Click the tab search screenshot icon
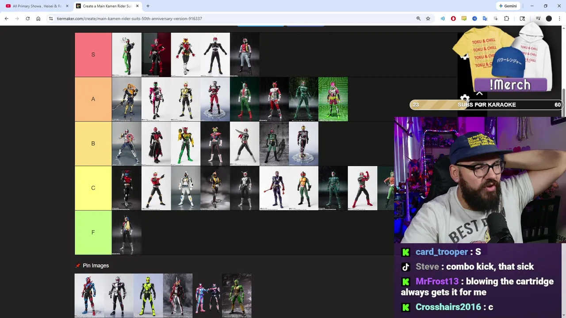Image resolution: width=566 pixels, height=318 pixels. (x=522, y=19)
